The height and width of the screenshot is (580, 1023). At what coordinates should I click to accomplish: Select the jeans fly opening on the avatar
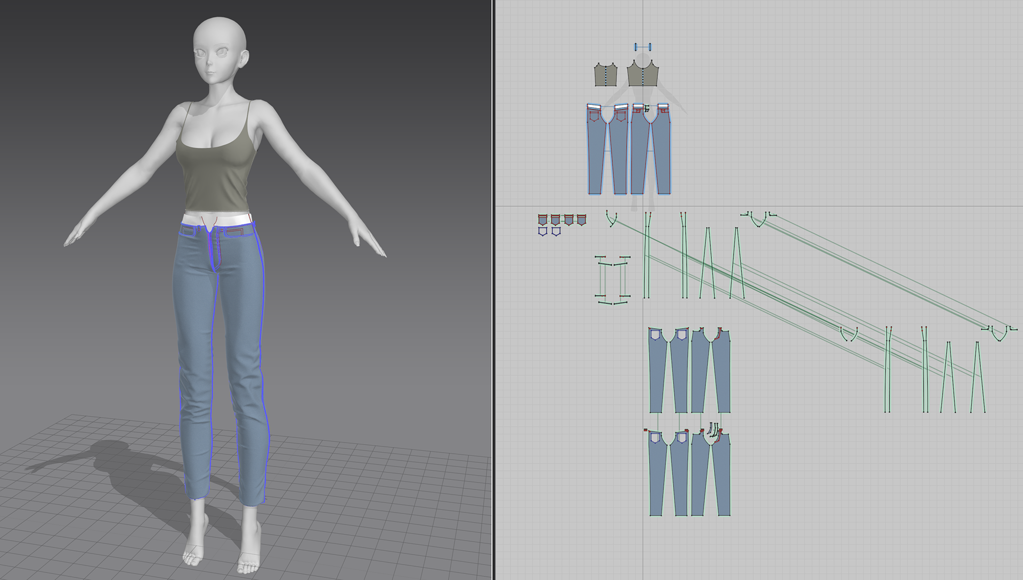(x=215, y=248)
